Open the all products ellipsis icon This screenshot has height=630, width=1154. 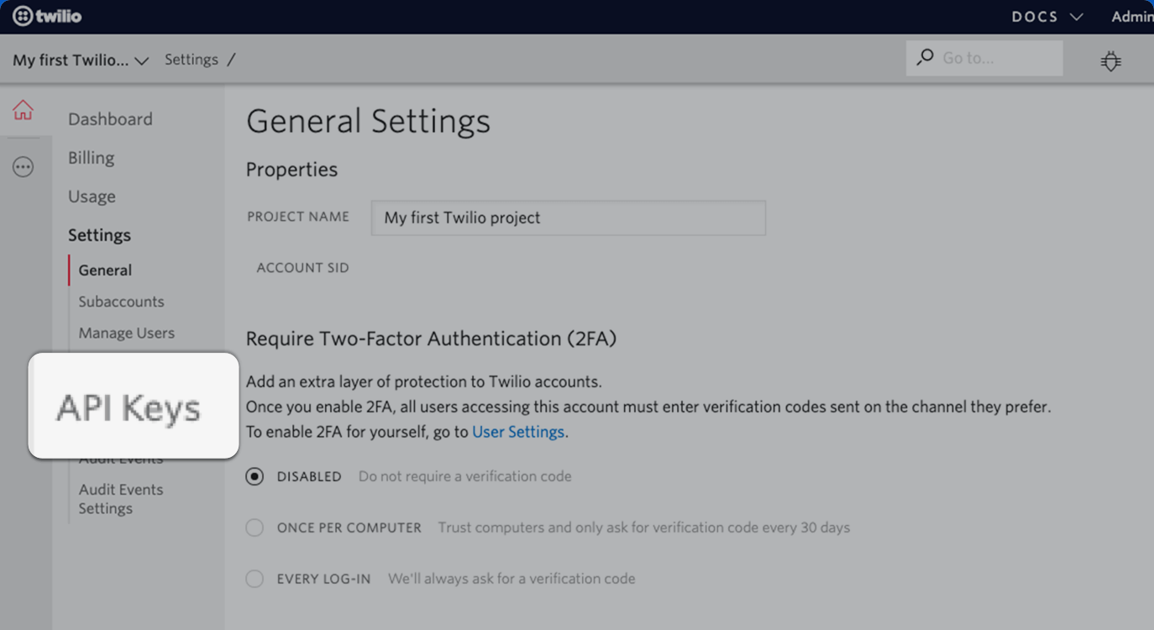pyautogui.click(x=23, y=167)
